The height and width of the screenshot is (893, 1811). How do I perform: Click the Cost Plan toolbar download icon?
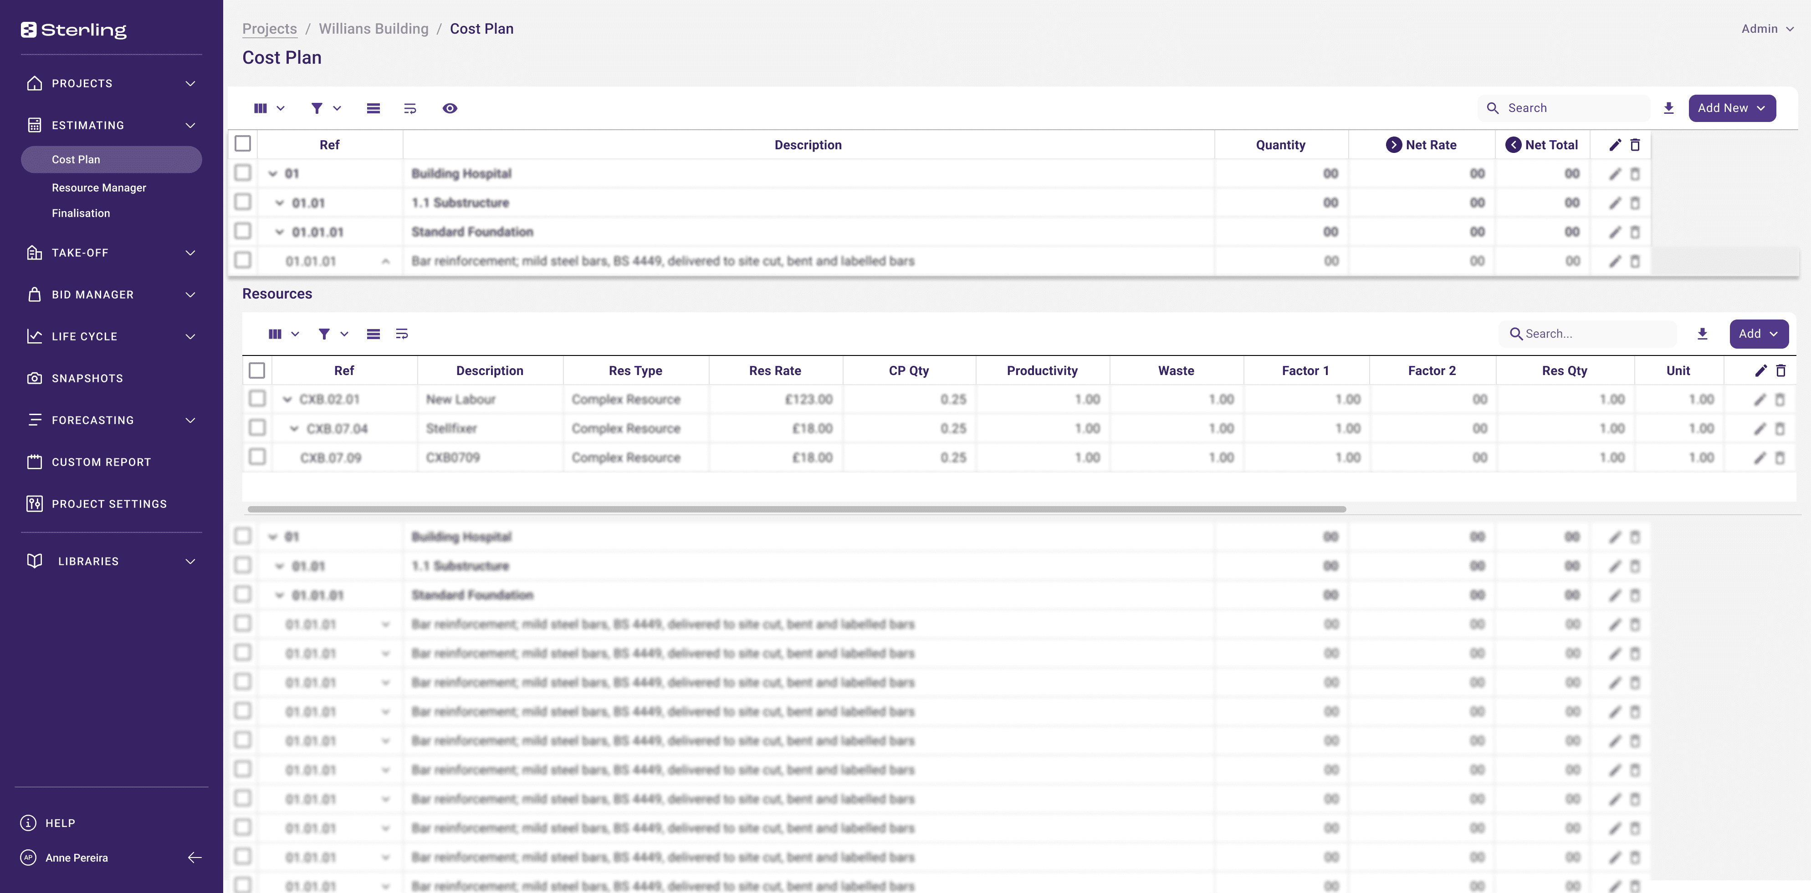[1668, 108]
